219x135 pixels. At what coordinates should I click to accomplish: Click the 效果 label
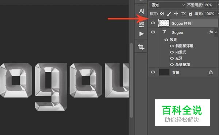pyautogui.click(x=173, y=40)
